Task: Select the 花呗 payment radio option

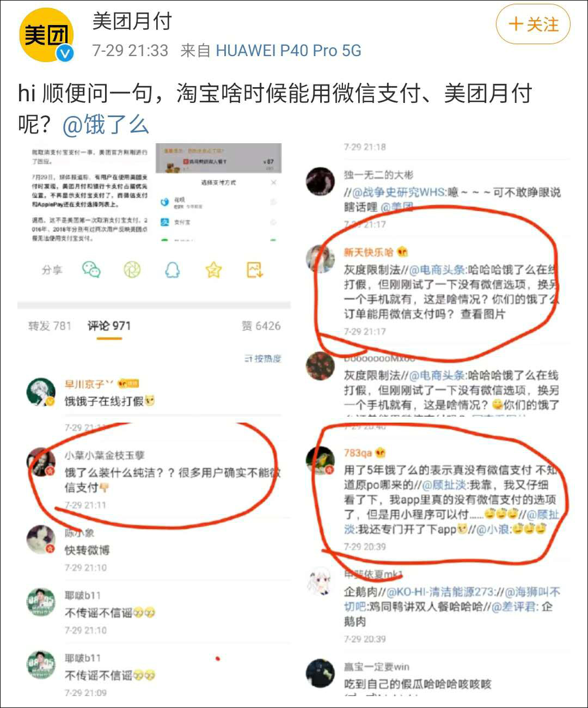Action: [273, 202]
